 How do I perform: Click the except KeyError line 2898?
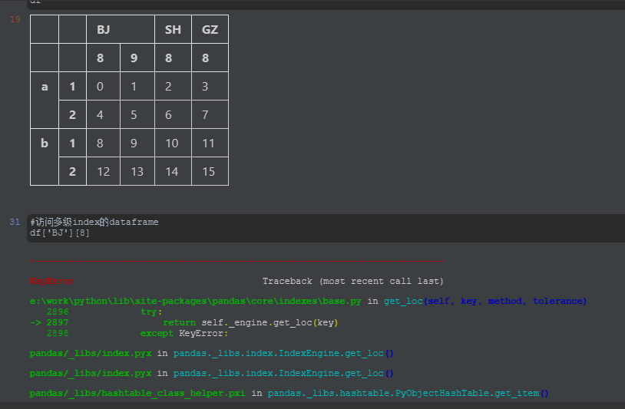(x=184, y=333)
